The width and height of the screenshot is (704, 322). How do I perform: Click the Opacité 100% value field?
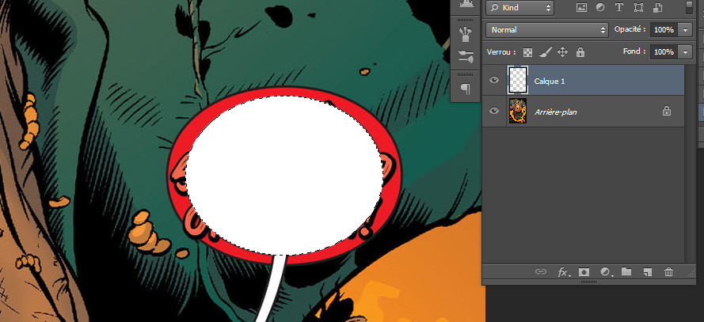tap(664, 30)
